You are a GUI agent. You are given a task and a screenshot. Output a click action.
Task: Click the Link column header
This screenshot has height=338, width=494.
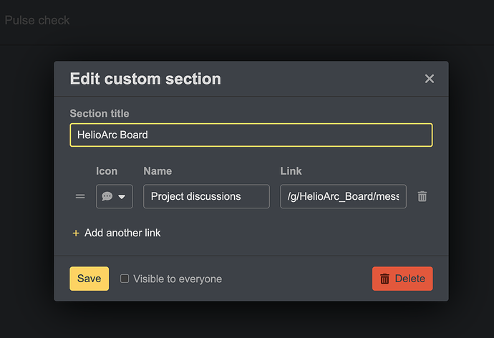(291, 171)
